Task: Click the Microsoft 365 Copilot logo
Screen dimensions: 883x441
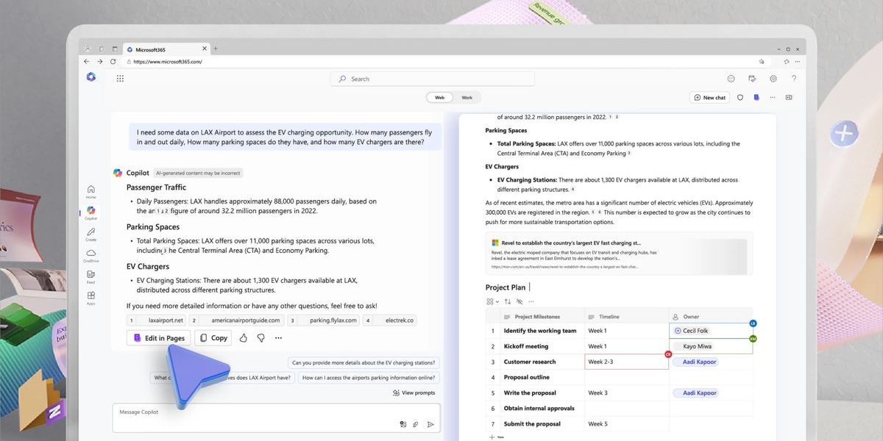Action: coord(91,77)
